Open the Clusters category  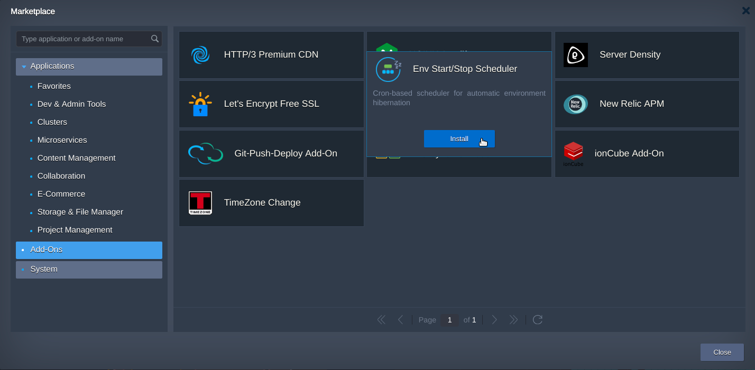click(52, 122)
